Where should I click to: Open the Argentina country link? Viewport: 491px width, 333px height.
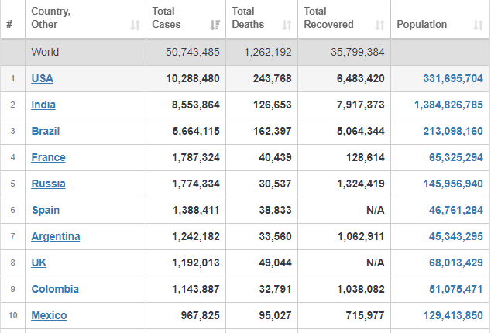tap(56, 236)
